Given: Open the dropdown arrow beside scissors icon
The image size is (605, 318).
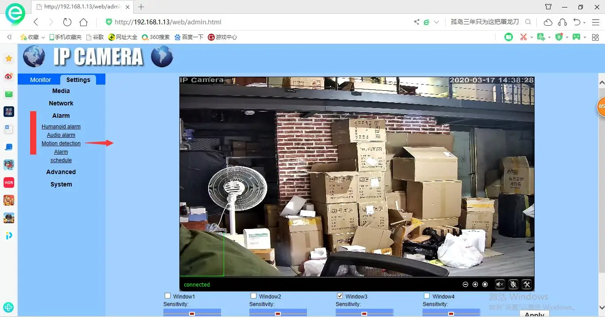Looking at the screenshot, I should click(x=531, y=38).
